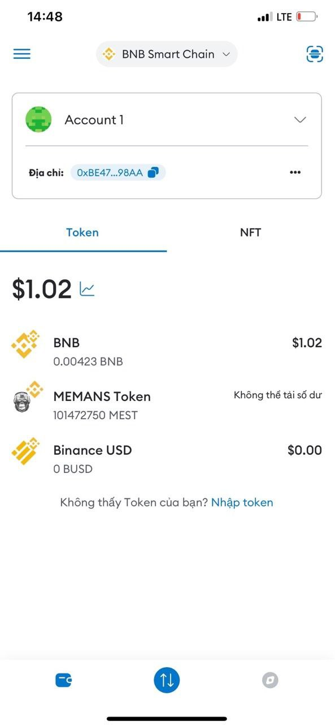Open the BNB Smart Chain network selector
The image size is (335, 725).
(x=167, y=54)
